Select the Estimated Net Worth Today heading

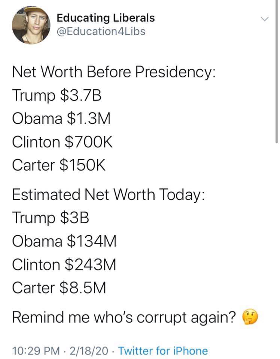(x=108, y=195)
